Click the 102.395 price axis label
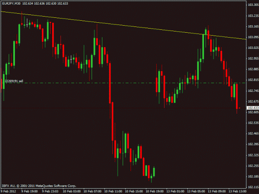Screen dimensions: 259x194 click(x=253, y=144)
